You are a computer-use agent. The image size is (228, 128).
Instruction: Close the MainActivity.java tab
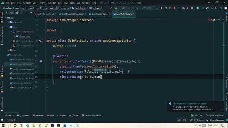click(134, 14)
